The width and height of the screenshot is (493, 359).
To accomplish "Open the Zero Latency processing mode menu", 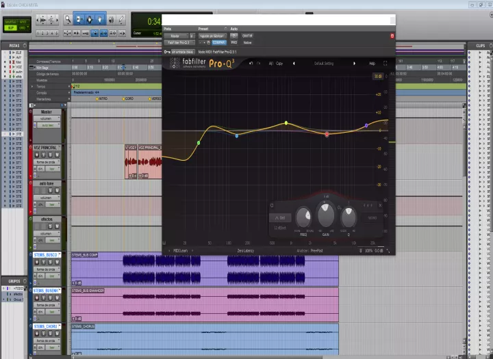I will tap(246, 251).
